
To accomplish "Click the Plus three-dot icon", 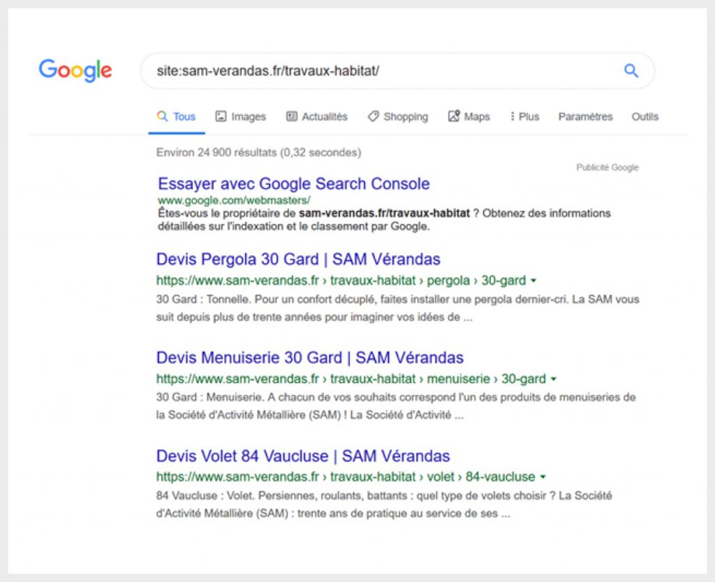I will click(513, 116).
